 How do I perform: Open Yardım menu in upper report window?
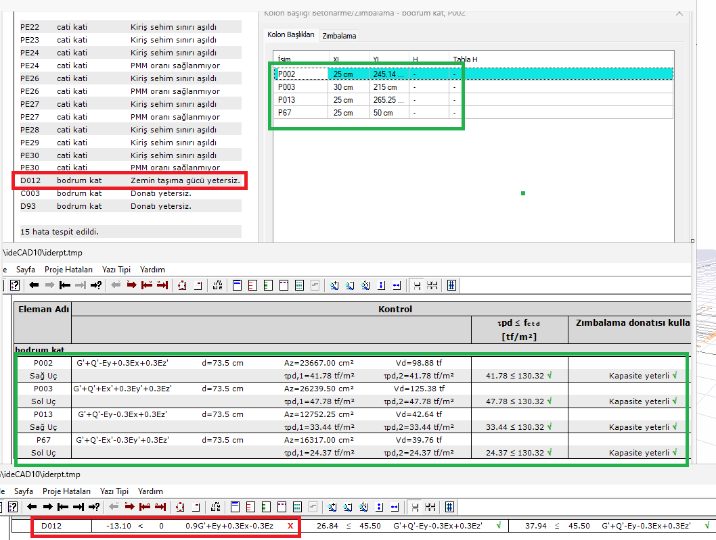pyautogui.click(x=152, y=270)
